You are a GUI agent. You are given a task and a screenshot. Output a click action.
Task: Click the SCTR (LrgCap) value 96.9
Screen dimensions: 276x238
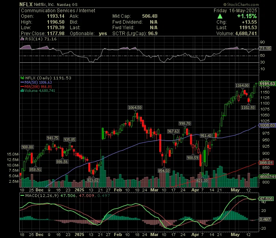pyautogui.click(x=153, y=34)
